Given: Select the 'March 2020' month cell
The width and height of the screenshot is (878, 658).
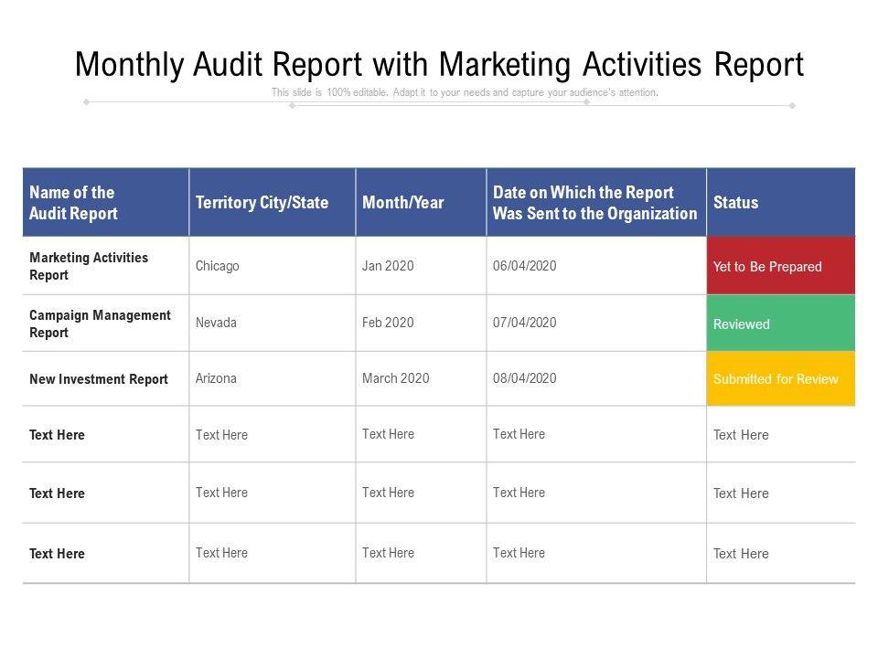Looking at the screenshot, I should coord(421,378).
